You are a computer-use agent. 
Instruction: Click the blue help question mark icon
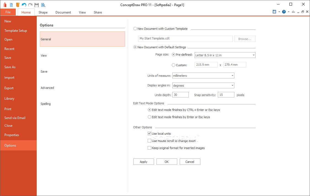tap(284, 12)
